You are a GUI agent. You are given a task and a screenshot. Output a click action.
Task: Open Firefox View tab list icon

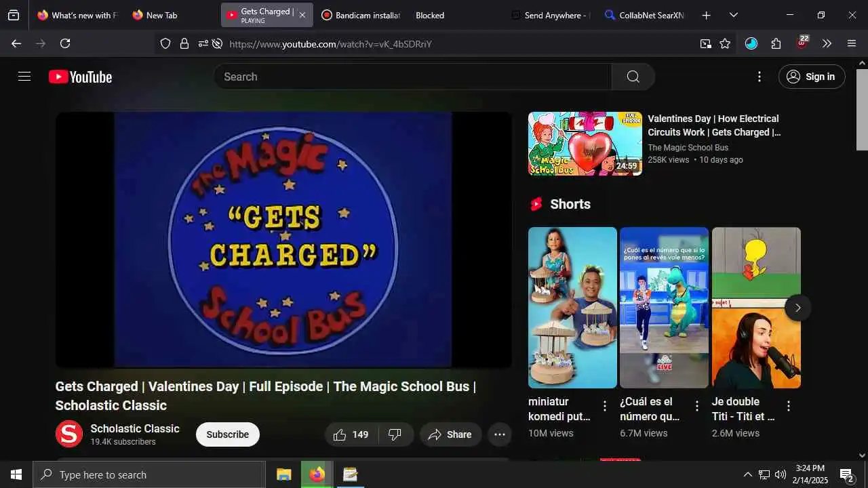tap(14, 15)
